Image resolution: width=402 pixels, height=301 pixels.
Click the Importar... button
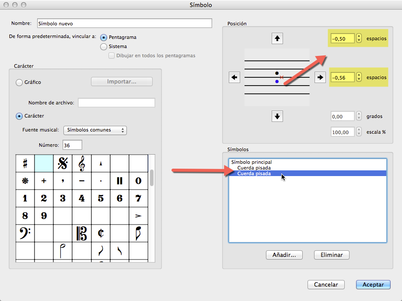tap(122, 81)
